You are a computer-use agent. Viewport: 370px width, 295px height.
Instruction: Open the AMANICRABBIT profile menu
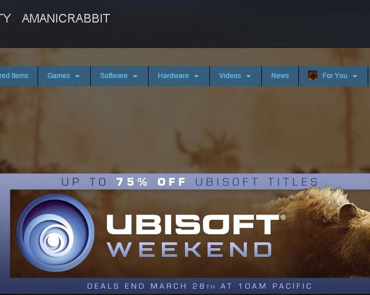coord(66,19)
